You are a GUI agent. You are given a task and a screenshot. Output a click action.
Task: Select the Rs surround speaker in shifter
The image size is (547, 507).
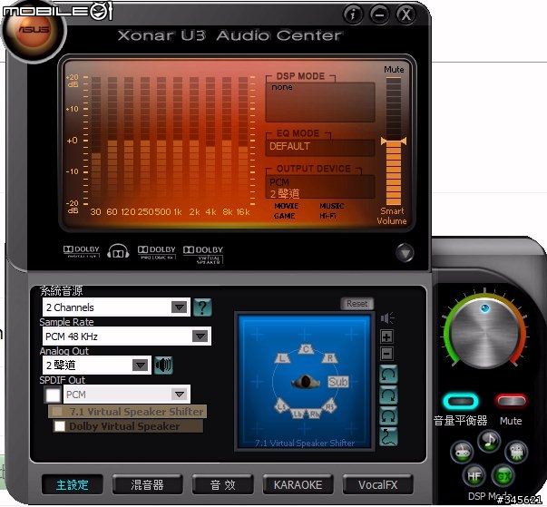[x=329, y=406]
